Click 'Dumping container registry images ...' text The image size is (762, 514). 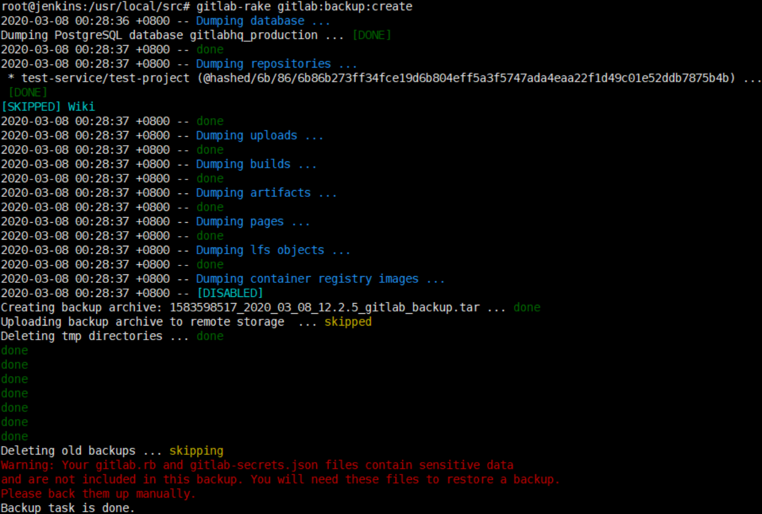320,279
